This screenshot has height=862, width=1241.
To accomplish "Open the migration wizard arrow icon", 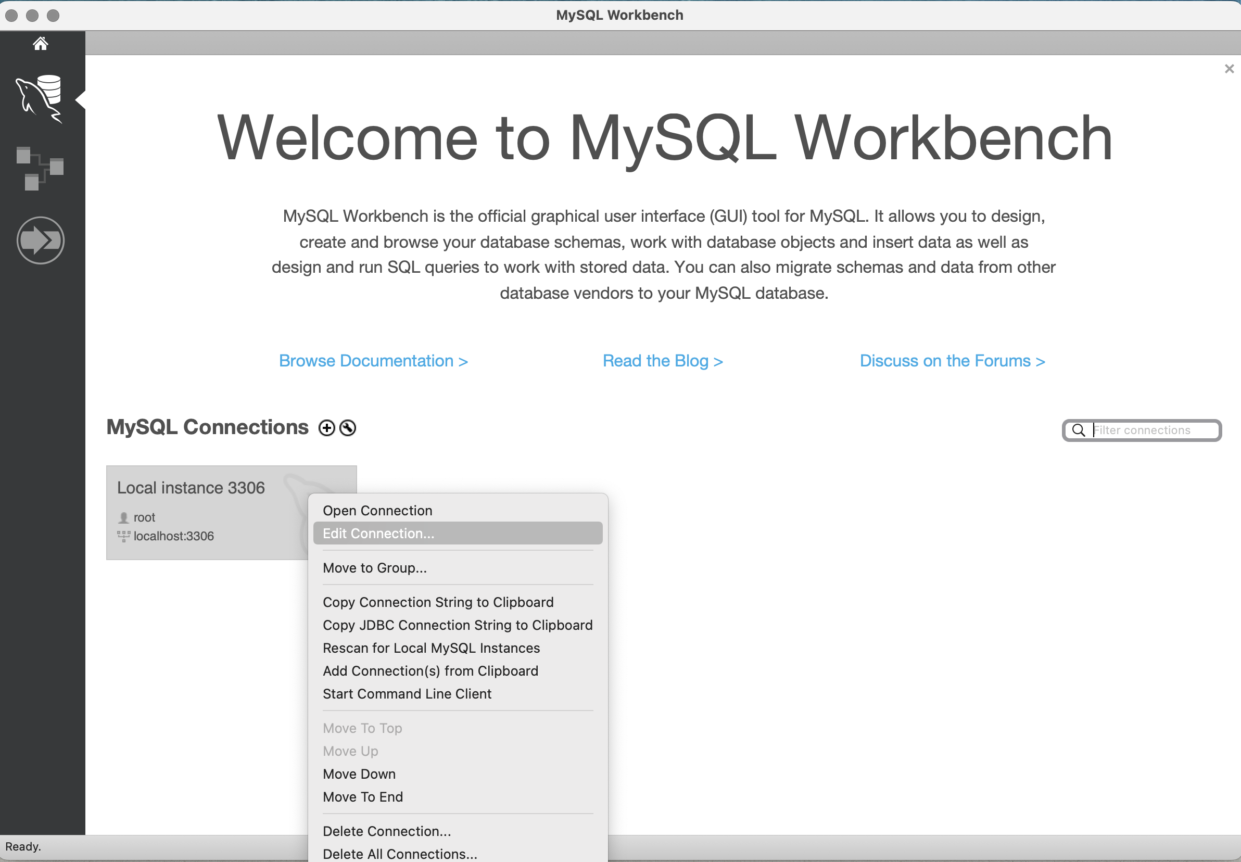I will pyautogui.click(x=41, y=240).
